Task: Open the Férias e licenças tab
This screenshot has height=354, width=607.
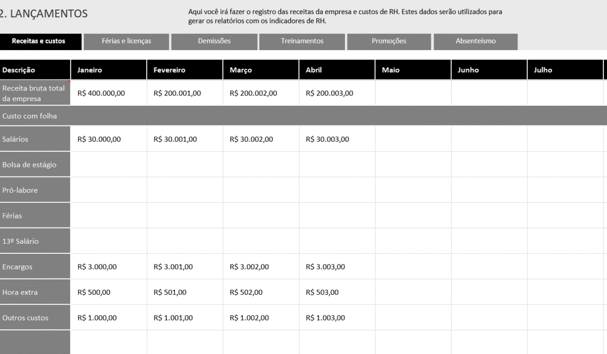Action: point(126,41)
